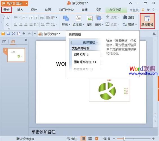Screen dimensions: 159x141
Task: Click the 未登录 not-logged-in link
Action: click(x=134, y=10)
